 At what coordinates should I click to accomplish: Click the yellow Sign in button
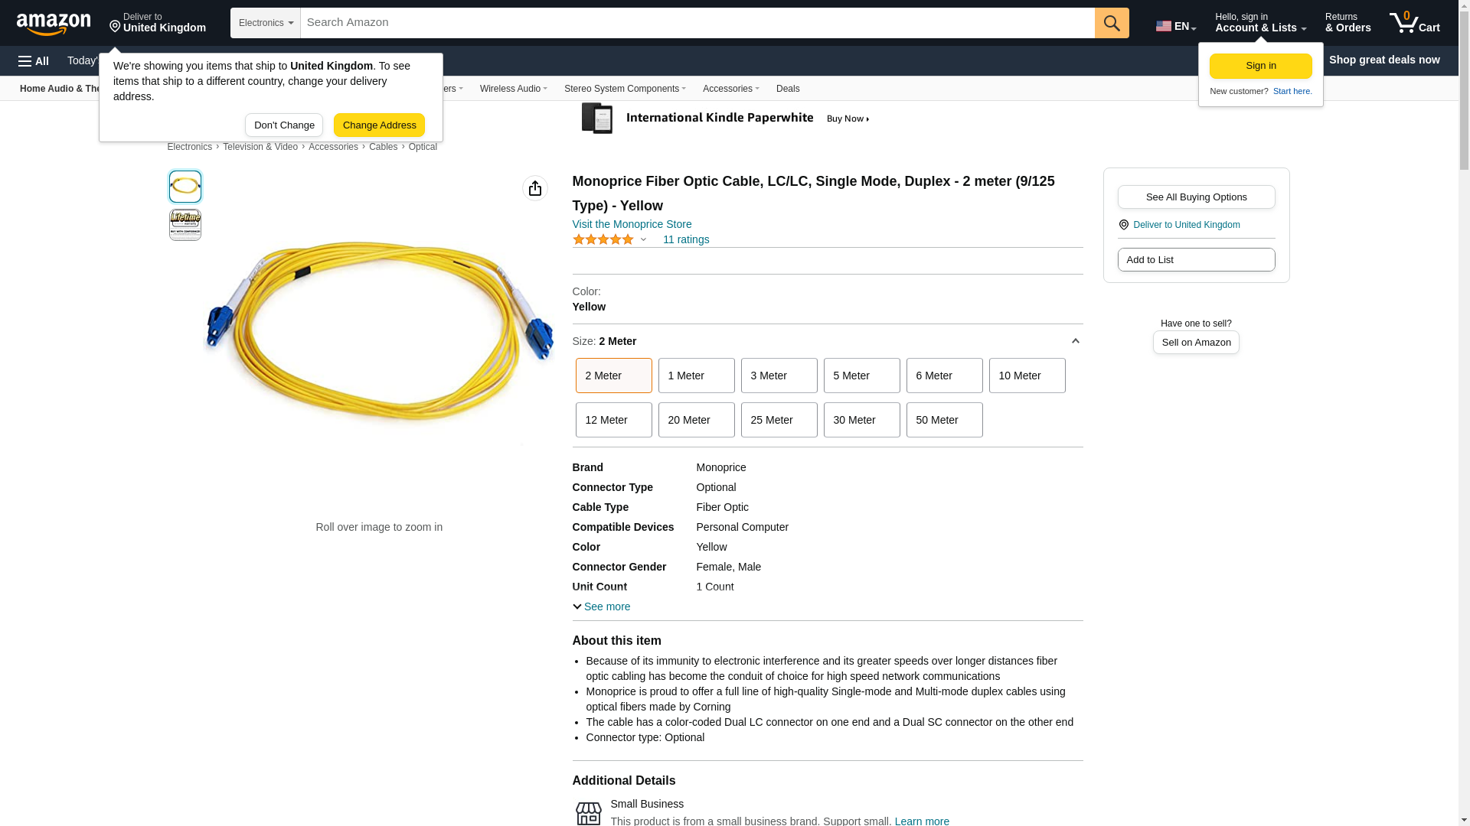coord(1260,66)
